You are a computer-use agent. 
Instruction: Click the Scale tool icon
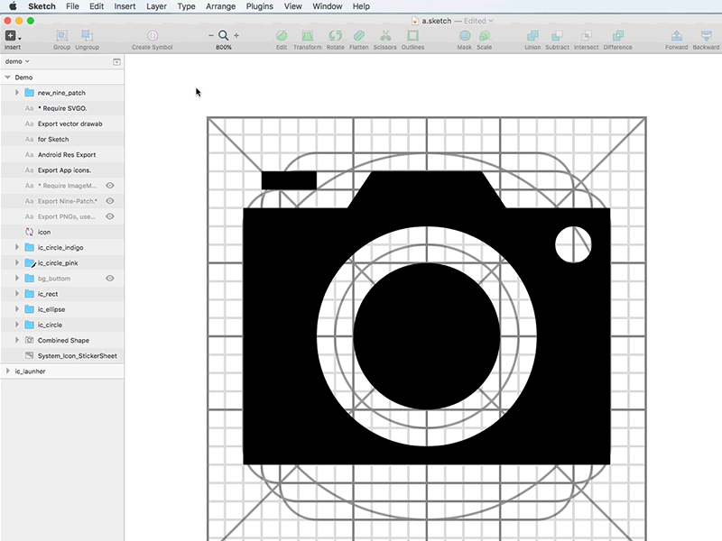click(484, 36)
